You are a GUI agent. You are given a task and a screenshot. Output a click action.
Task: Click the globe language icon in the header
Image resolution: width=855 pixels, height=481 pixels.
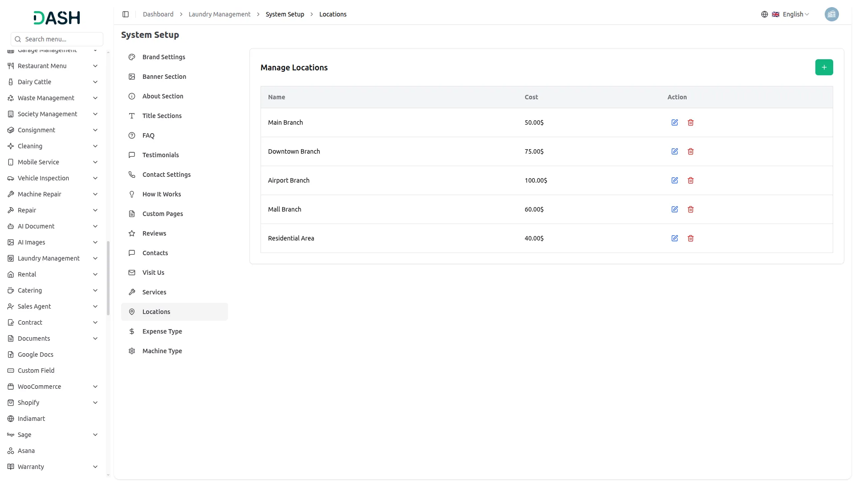tap(765, 14)
